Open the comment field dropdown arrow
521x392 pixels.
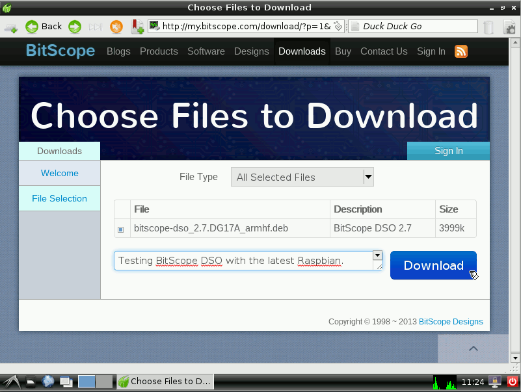[377, 255]
